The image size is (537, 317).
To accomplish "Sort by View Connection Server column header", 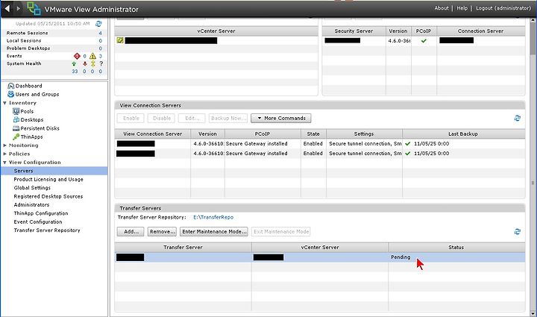I will (x=152, y=134).
